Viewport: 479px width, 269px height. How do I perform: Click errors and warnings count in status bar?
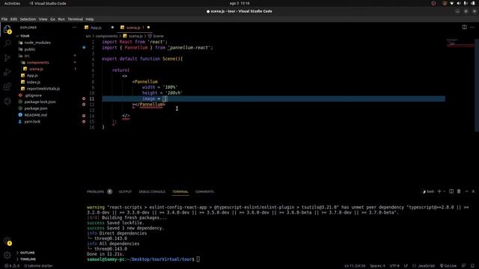click(x=12, y=266)
